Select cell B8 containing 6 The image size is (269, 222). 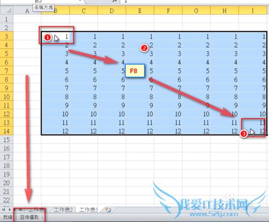pos(55,79)
